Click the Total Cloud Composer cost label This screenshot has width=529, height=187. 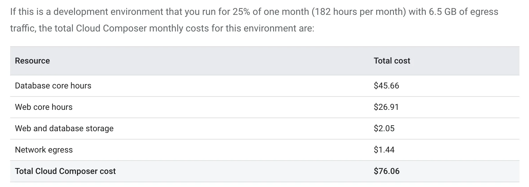[65, 171]
